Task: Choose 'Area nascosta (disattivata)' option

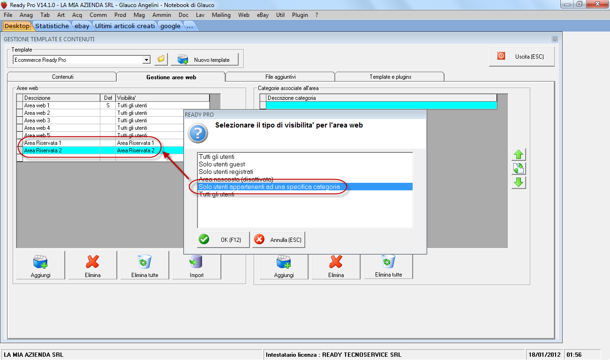Action: coord(305,180)
